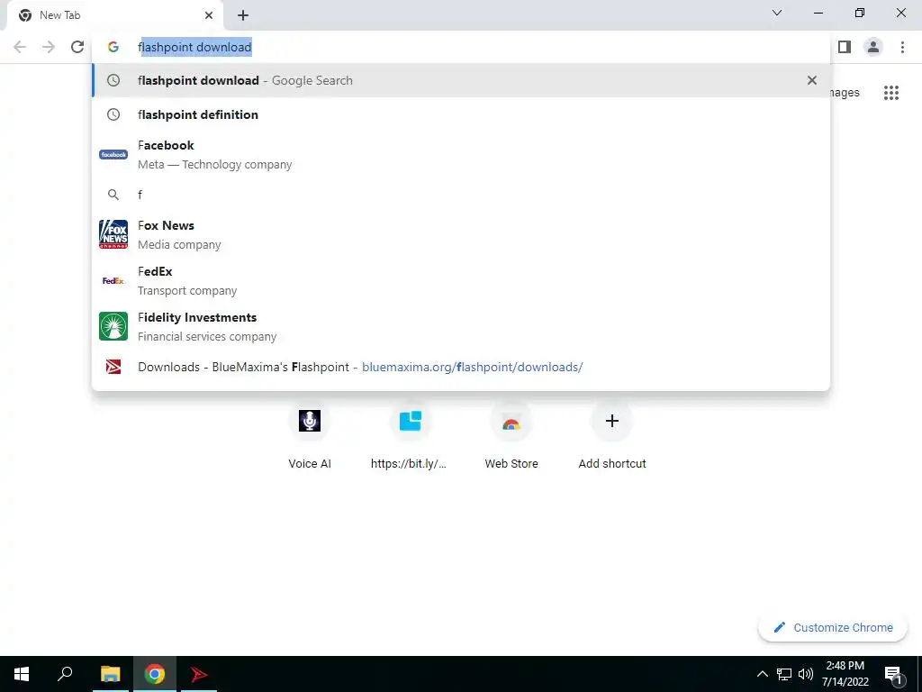
Task: Open the side panel icon
Action: [x=845, y=47]
